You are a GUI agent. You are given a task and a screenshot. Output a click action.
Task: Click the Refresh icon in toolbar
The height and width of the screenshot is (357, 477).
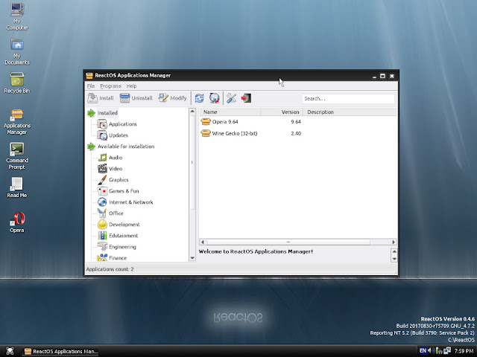tap(199, 98)
